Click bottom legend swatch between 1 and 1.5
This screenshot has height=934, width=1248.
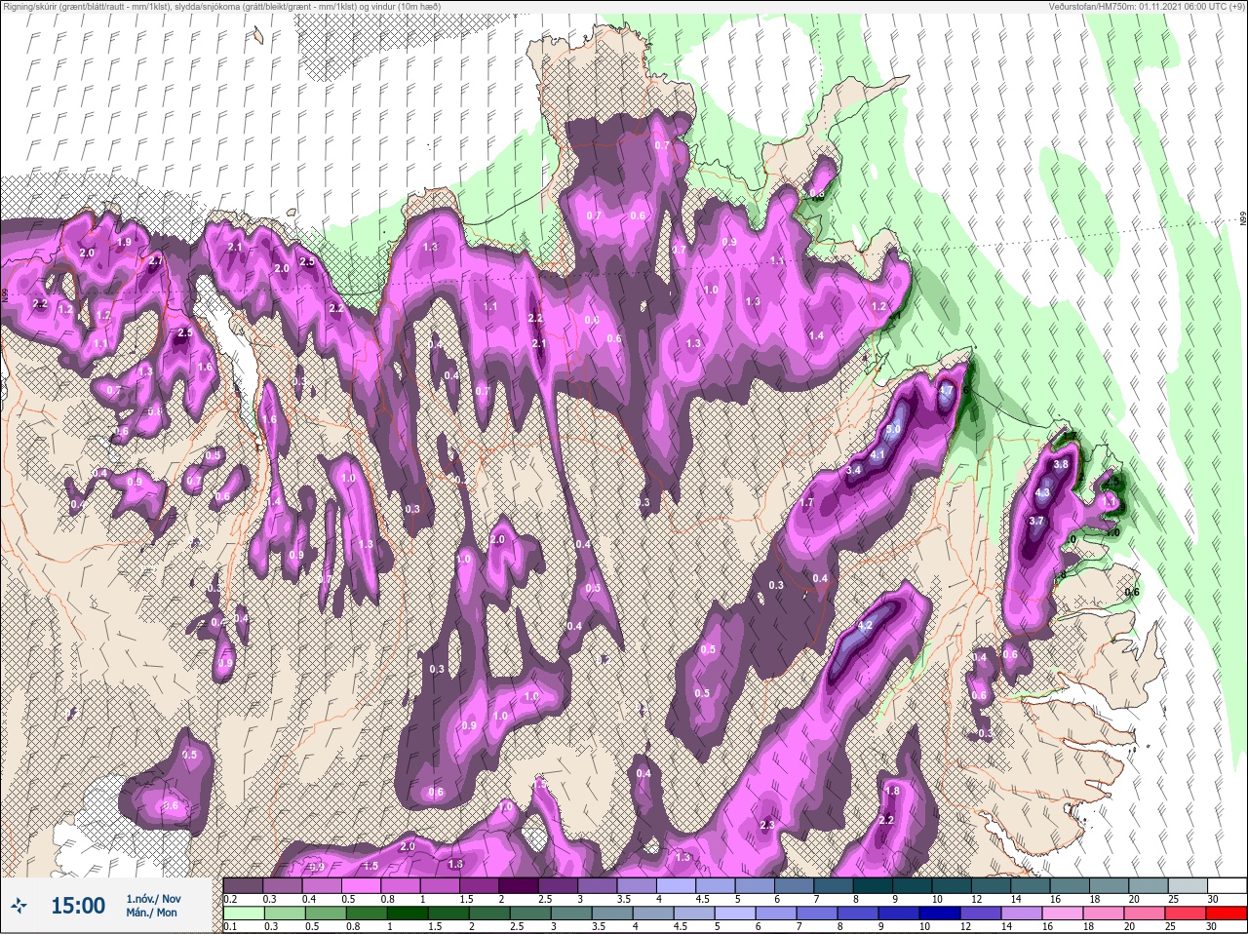point(409,914)
